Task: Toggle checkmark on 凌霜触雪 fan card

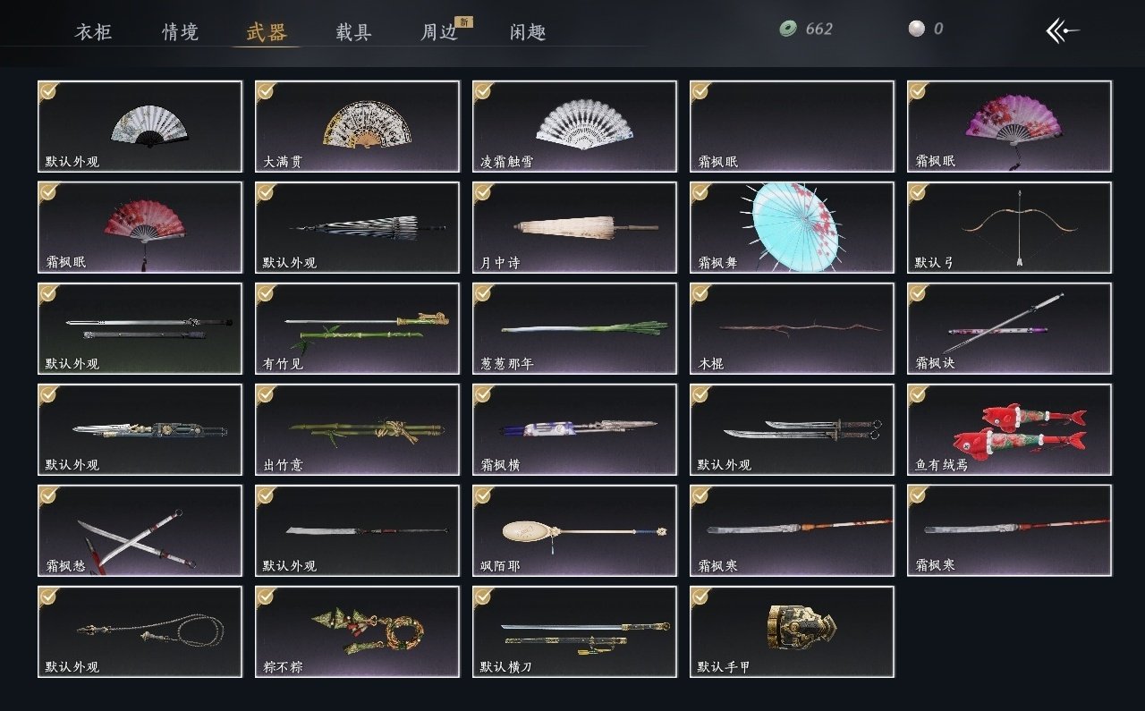Action: coord(483,90)
